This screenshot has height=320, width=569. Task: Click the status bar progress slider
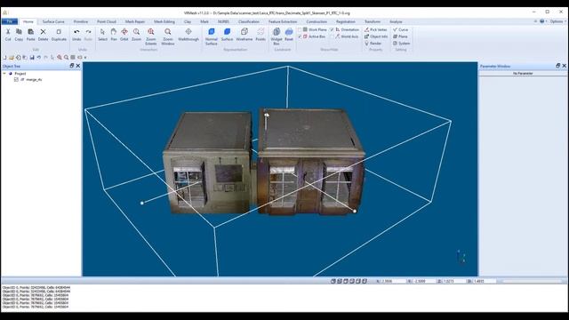tap(532, 281)
